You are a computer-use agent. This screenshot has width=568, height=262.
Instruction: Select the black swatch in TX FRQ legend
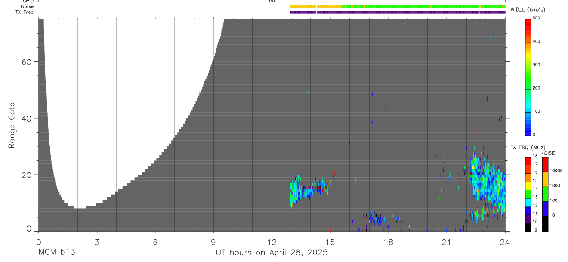(x=528, y=227)
